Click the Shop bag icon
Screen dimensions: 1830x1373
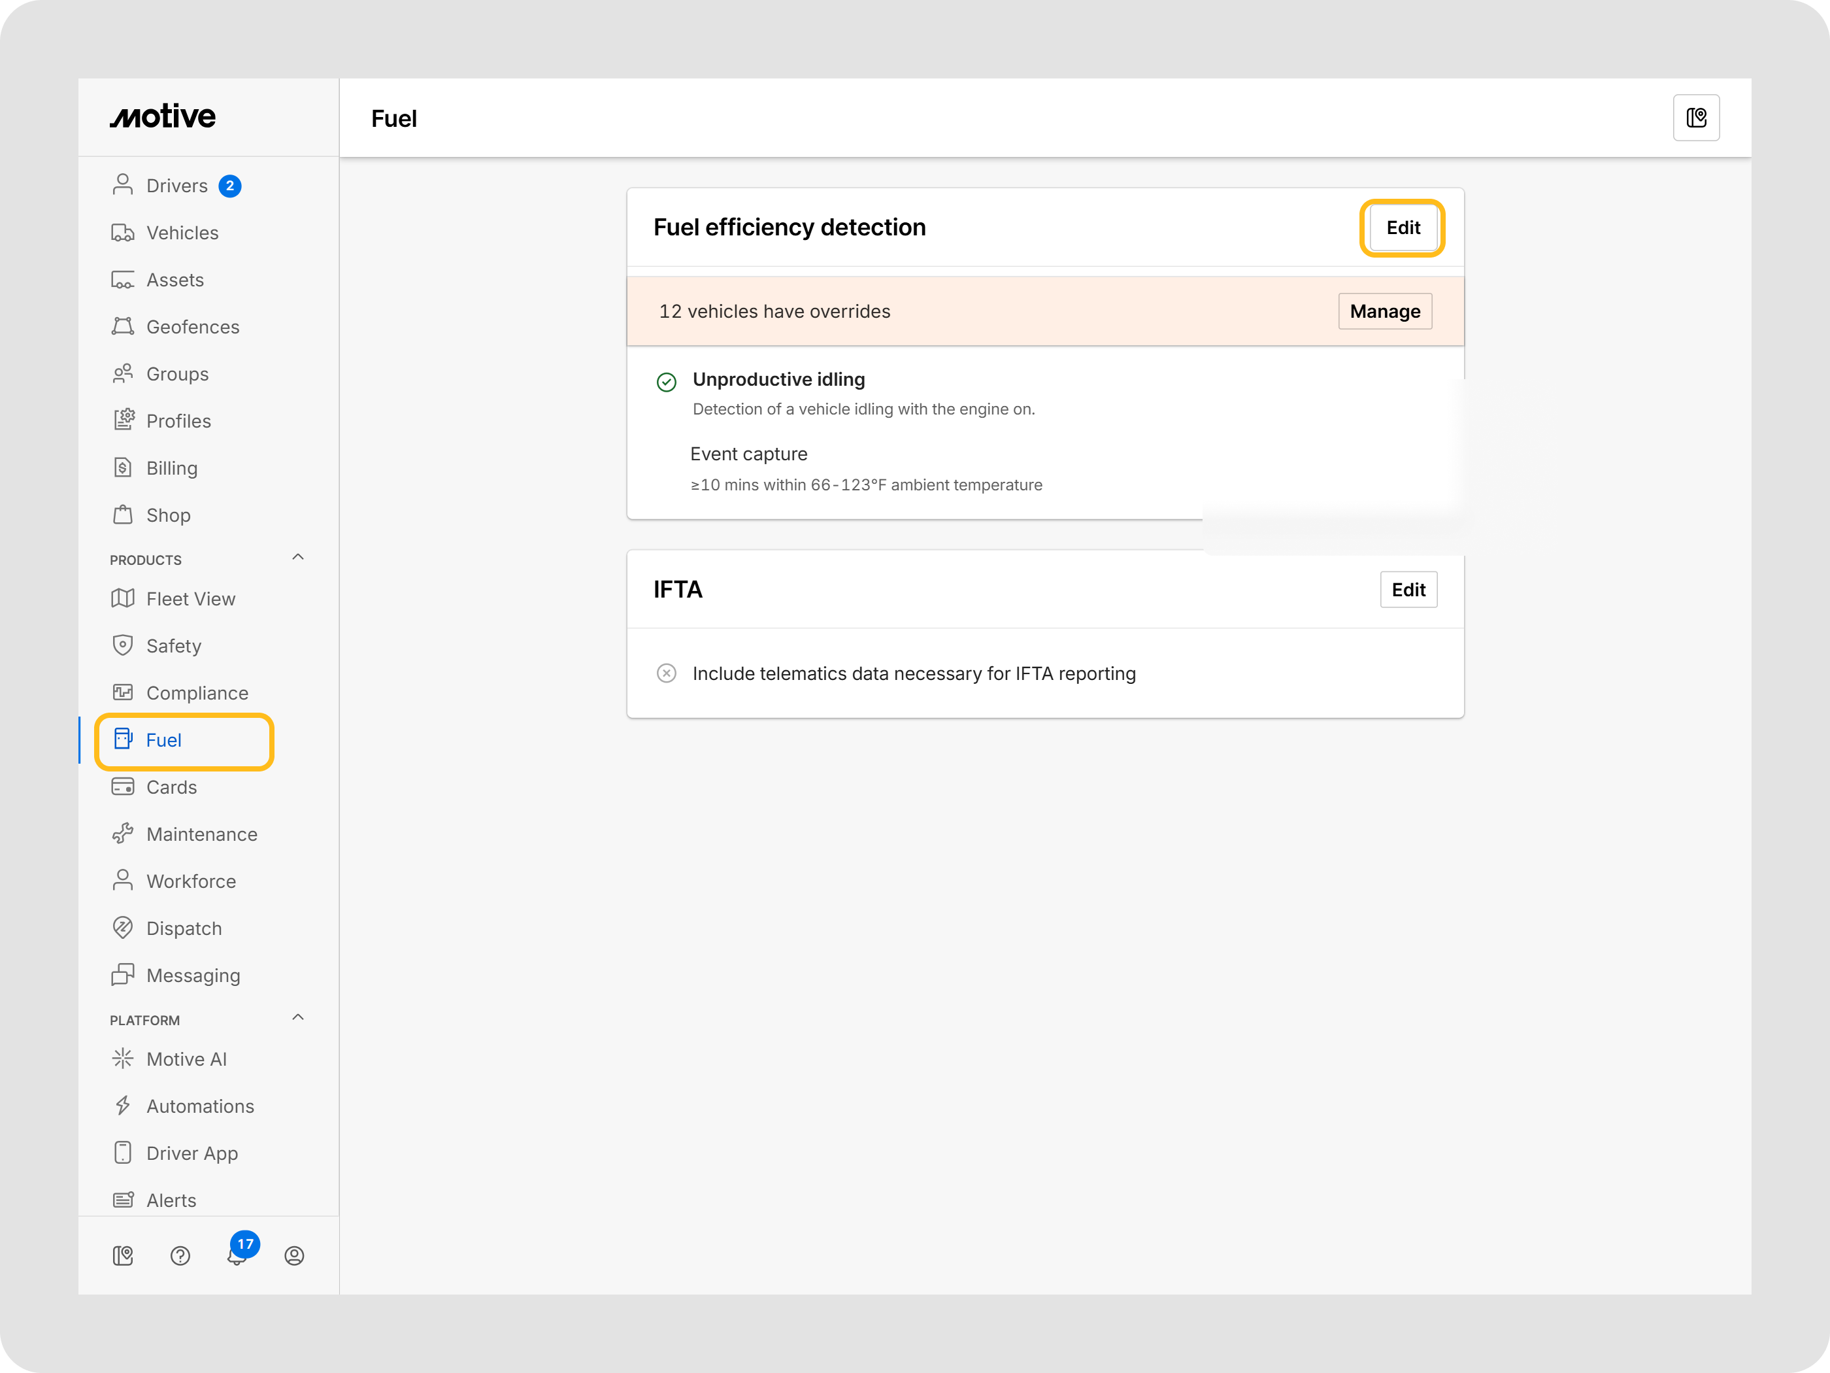[122, 515]
